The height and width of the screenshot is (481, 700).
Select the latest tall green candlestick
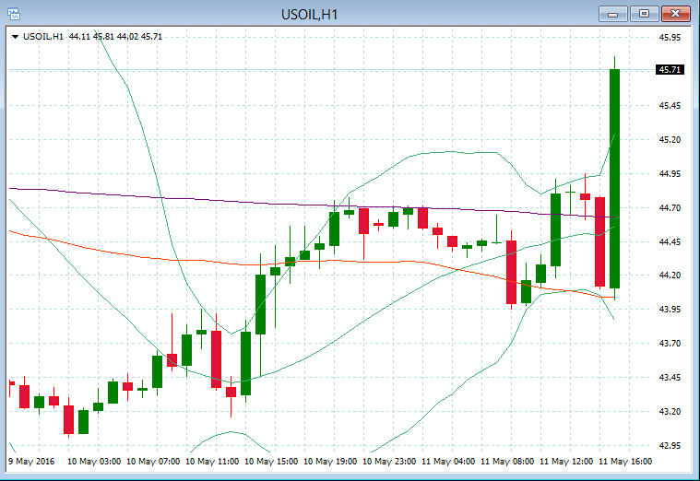tap(615, 179)
